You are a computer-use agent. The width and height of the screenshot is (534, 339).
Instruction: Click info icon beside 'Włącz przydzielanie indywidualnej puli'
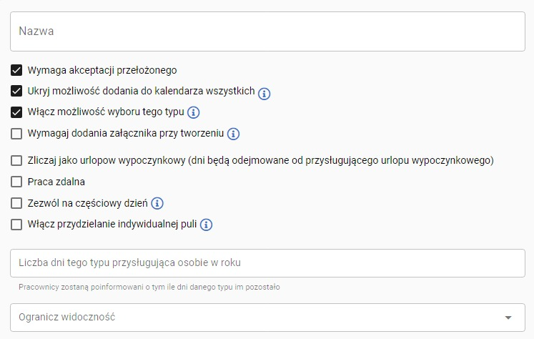click(206, 225)
